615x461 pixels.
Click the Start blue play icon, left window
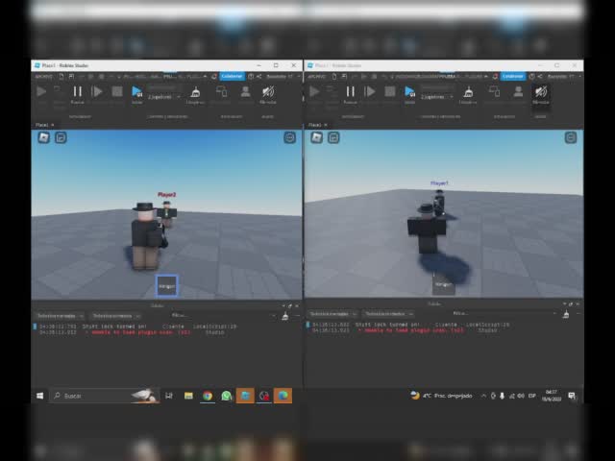[136, 94]
